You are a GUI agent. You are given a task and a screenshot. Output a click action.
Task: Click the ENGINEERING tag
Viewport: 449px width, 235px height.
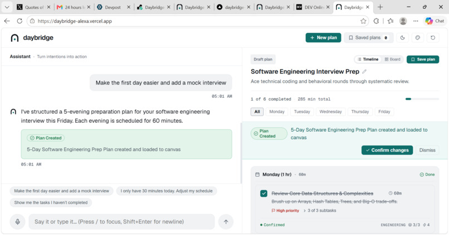(393, 225)
